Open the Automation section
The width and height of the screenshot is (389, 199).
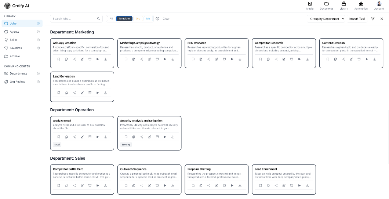pyautogui.click(x=361, y=6)
